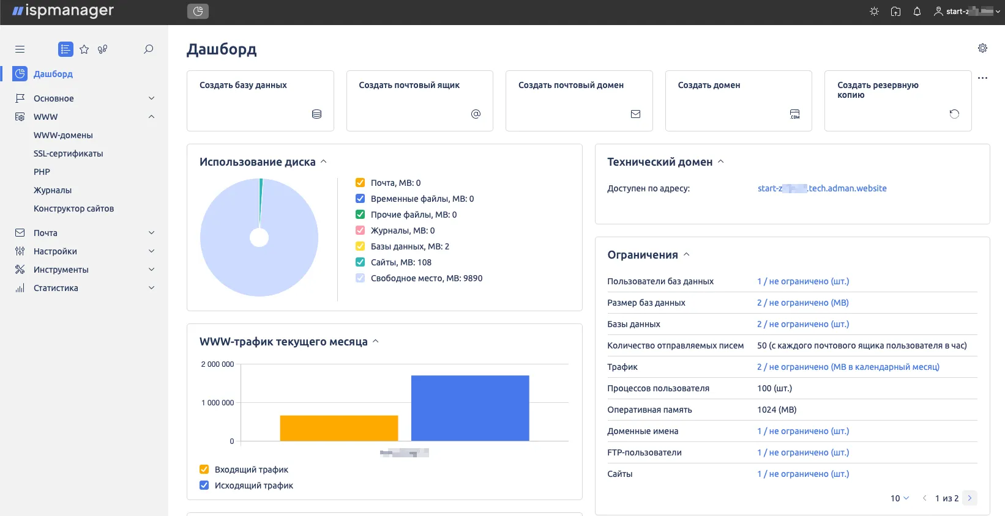Expand the Основное menu section
The width and height of the screenshot is (1005, 516).
click(x=152, y=98)
